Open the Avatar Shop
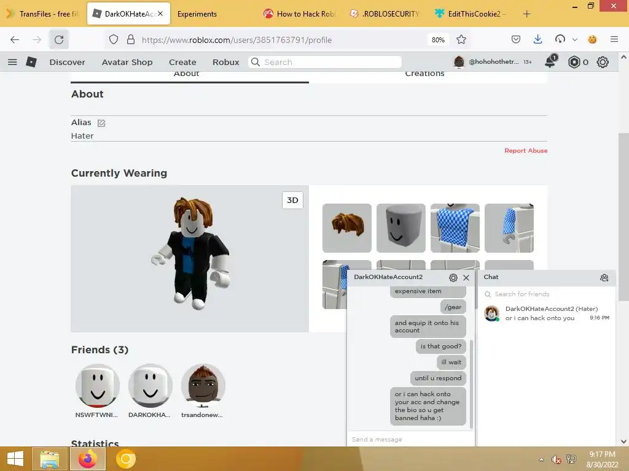The image size is (629, 471). [127, 62]
